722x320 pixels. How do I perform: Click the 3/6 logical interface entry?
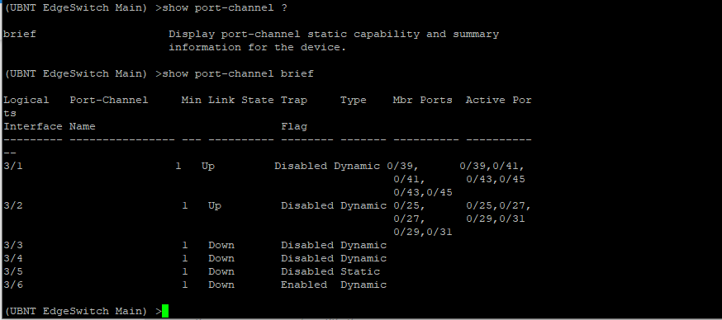click(x=13, y=285)
